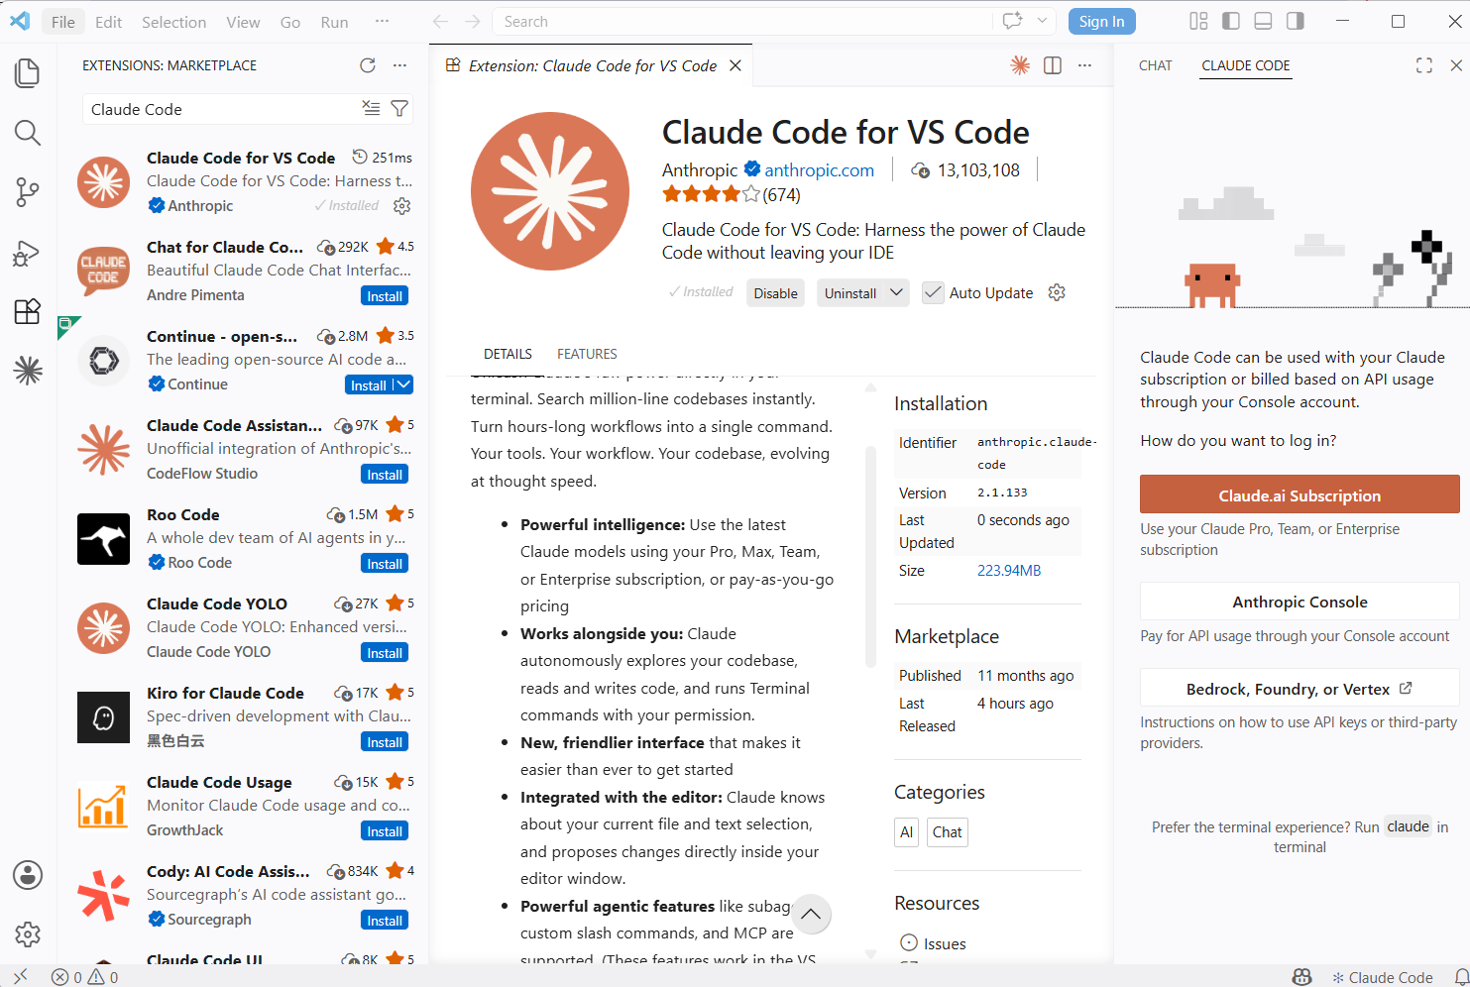Open remote window indicator in status bar
Viewport: 1470px width, 987px height.
point(20,976)
